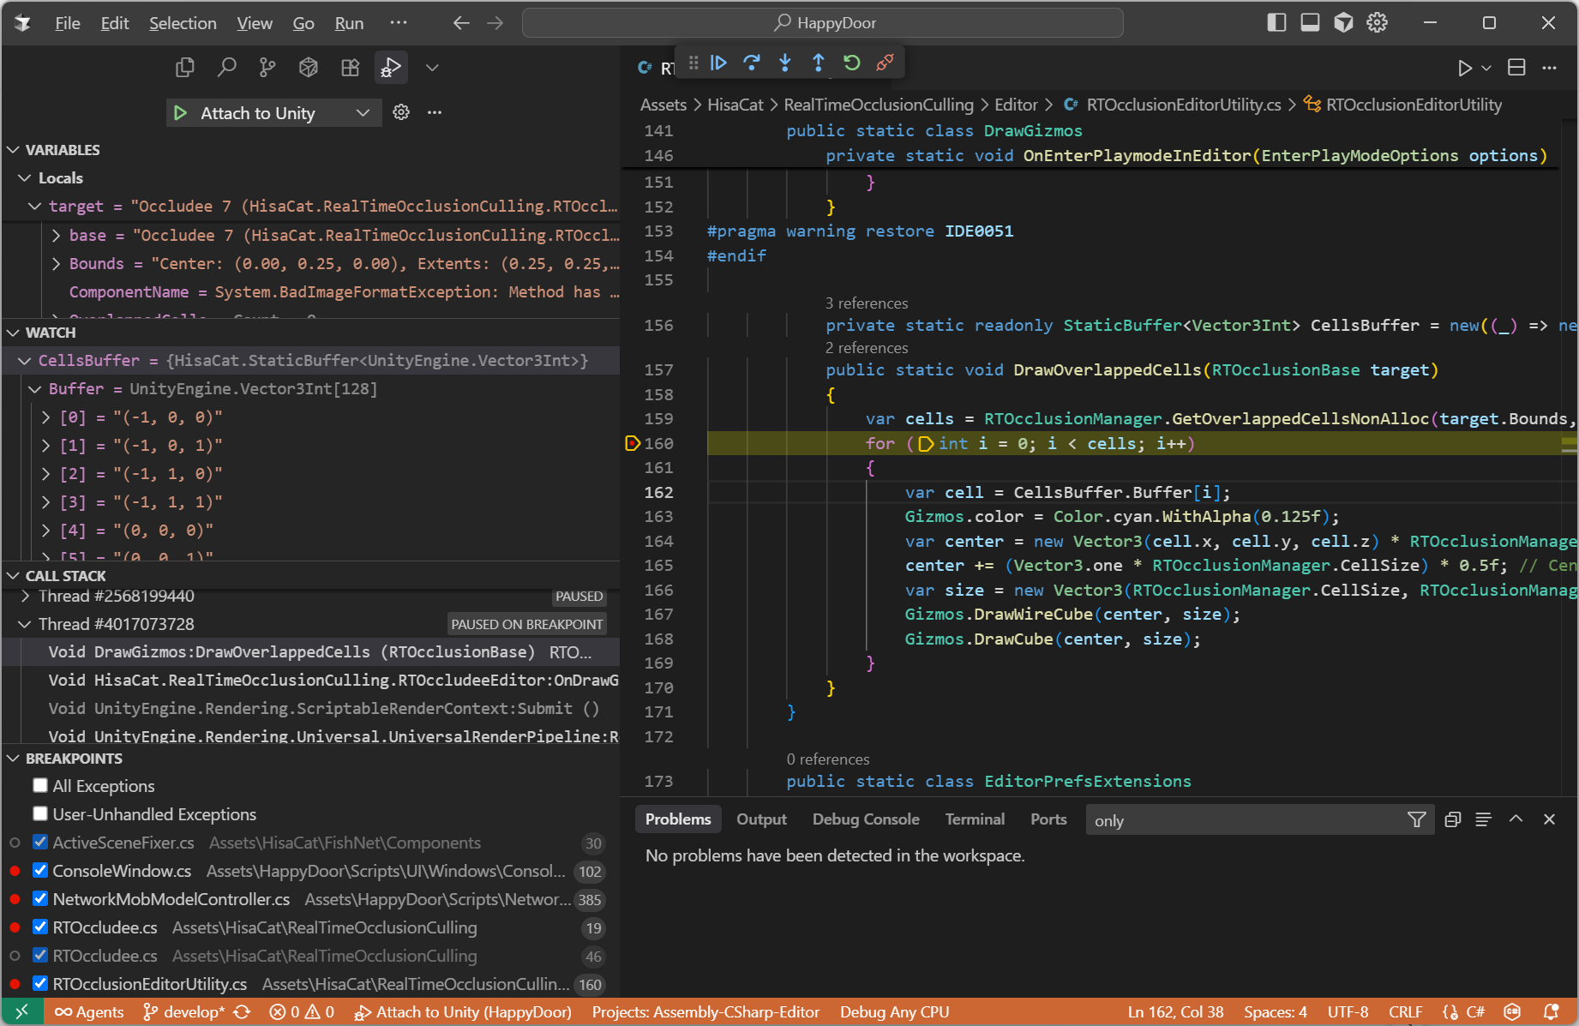Open the File menu
The width and height of the screenshot is (1579, 1026).
pyautogui.click(x=68, y=23)
